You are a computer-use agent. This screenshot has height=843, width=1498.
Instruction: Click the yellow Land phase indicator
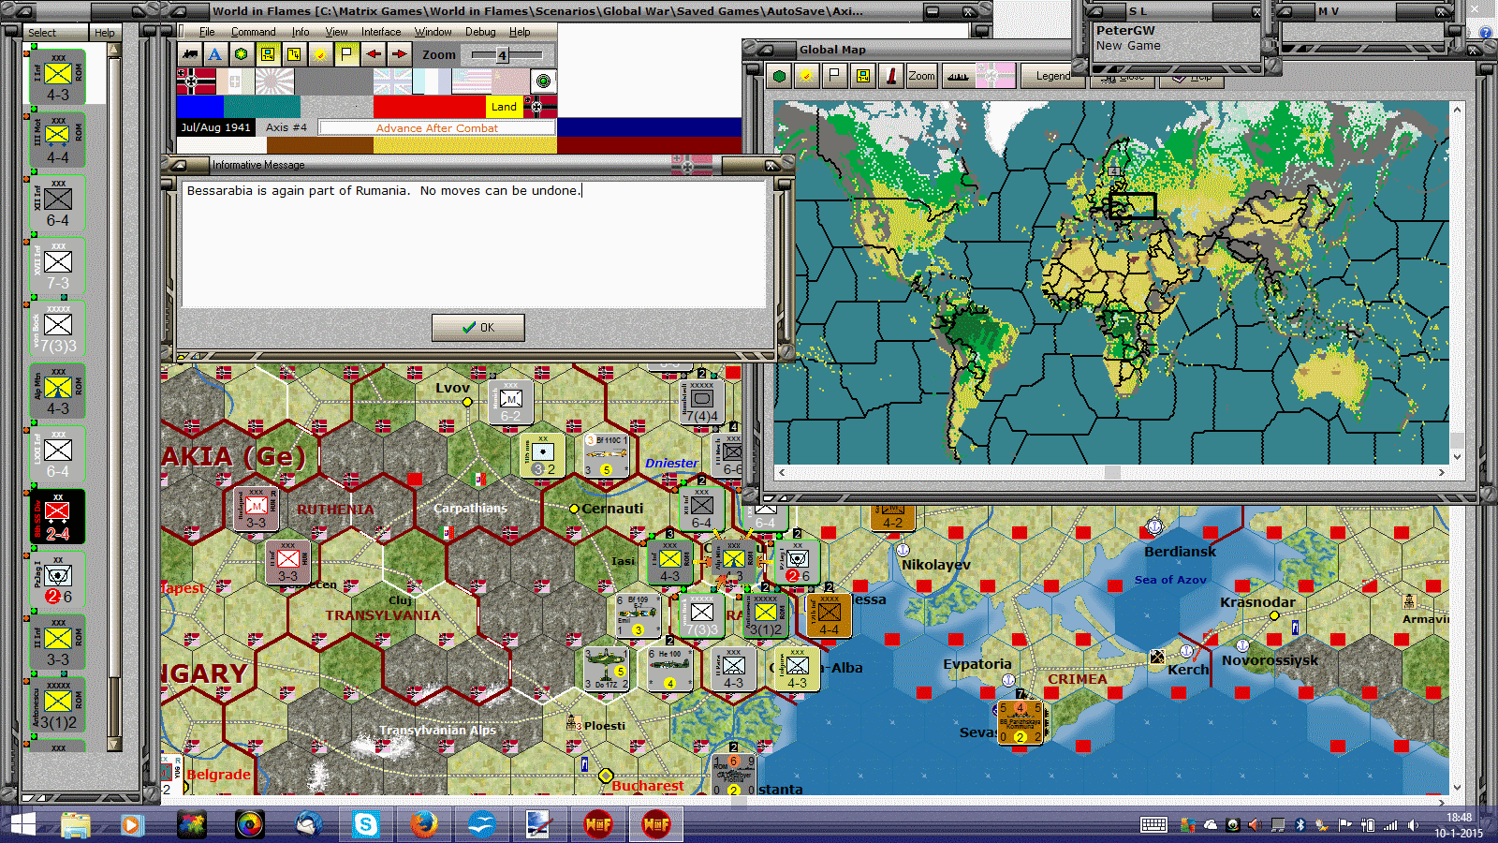click(504, 107)
